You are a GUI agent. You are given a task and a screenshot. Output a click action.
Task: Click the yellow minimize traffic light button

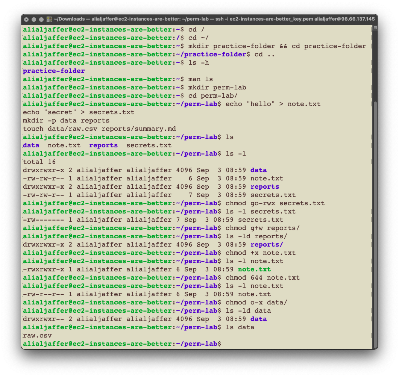click(x=33, y=19)
